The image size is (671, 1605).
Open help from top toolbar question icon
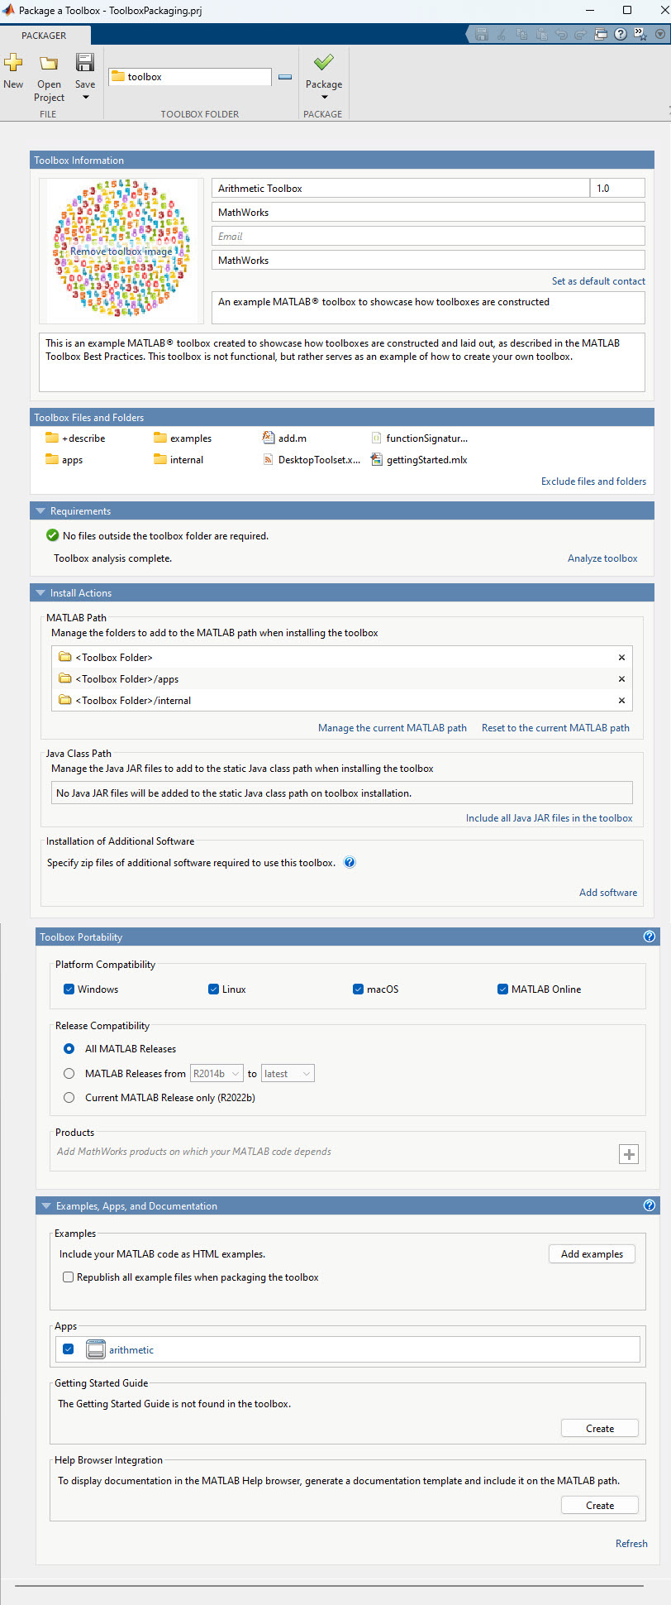(x=621, y=34)
